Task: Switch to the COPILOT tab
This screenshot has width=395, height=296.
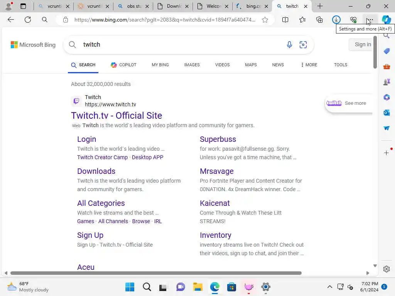Action: point(123,65)
